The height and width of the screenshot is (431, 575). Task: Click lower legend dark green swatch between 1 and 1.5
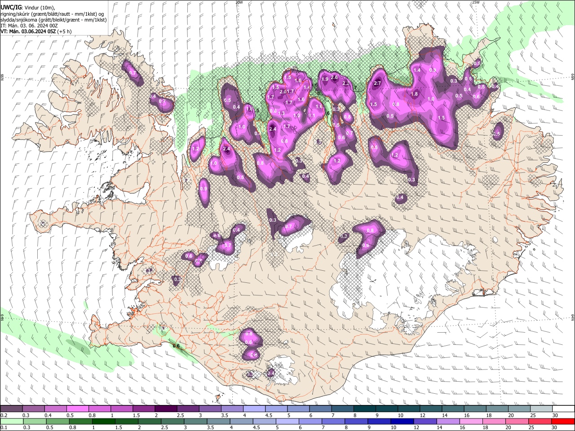pos(104,421)
